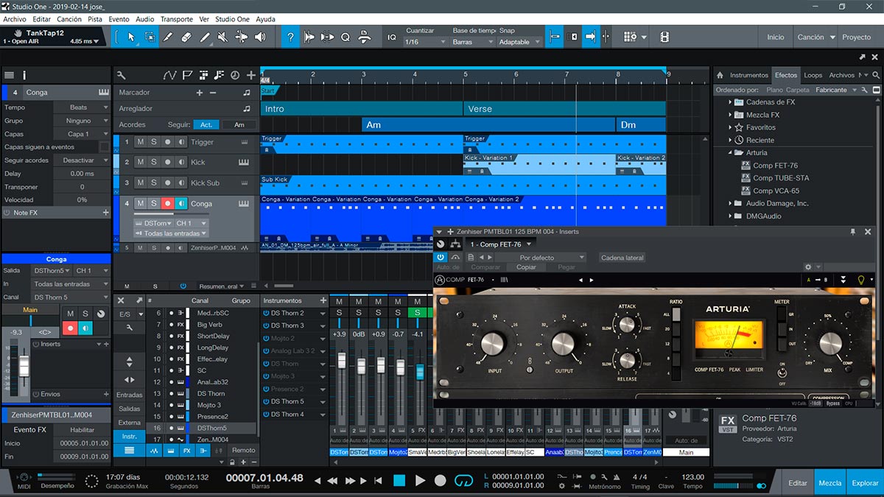Select the Listen speaker tool
Viewport: 884px width, 497px height.
260,37
